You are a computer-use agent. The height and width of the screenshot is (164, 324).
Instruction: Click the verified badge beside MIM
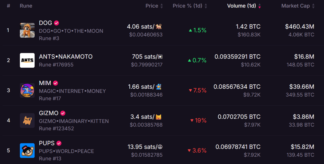56,83
